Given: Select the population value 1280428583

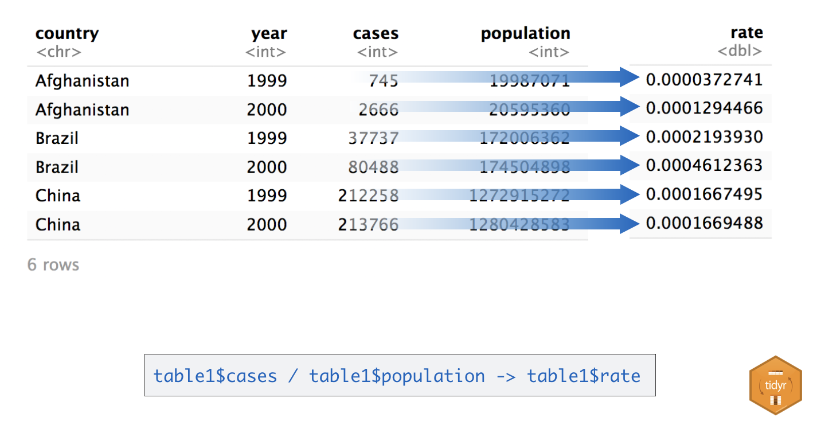Looking at the screenshot, I should point(519,224).
